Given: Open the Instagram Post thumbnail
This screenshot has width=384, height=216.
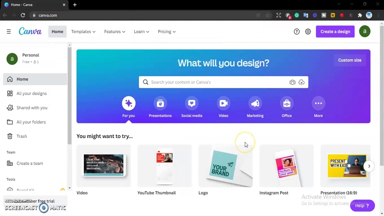Looking at the screenshot, I should (286, 166).
